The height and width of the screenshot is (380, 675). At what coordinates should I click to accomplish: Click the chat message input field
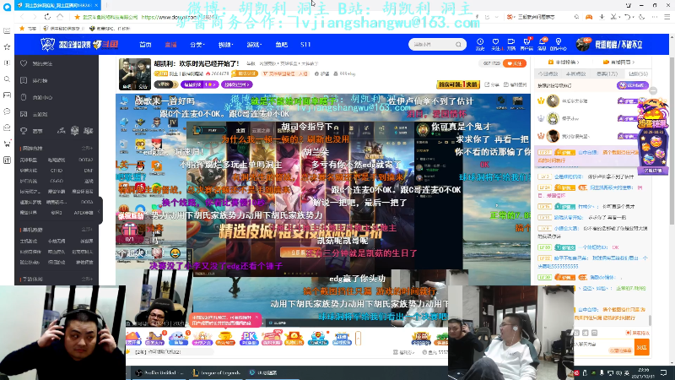point(603,347)
